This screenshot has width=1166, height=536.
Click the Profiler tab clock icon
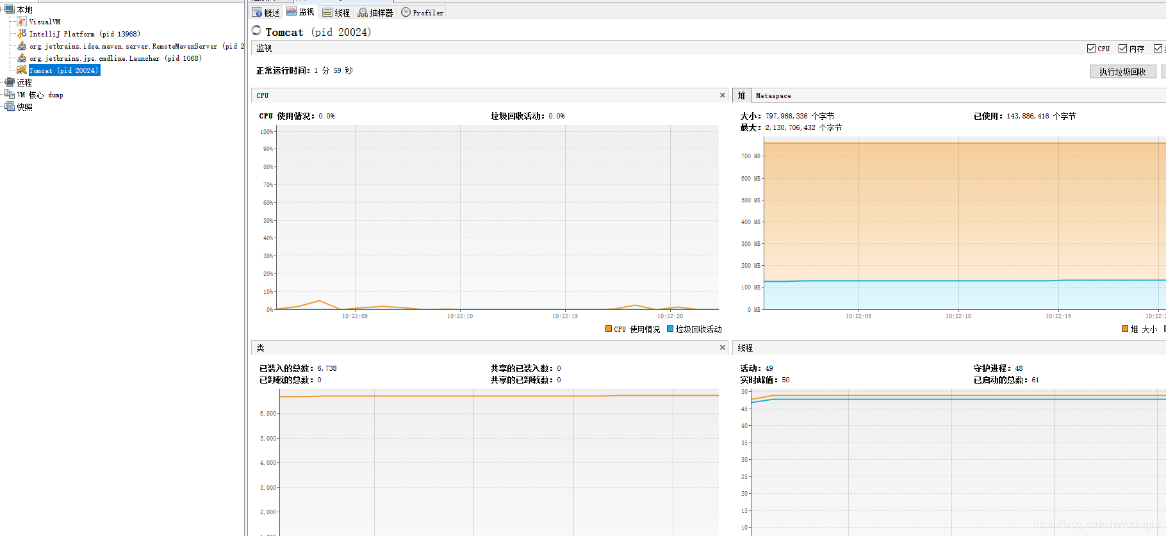(406, 12)
